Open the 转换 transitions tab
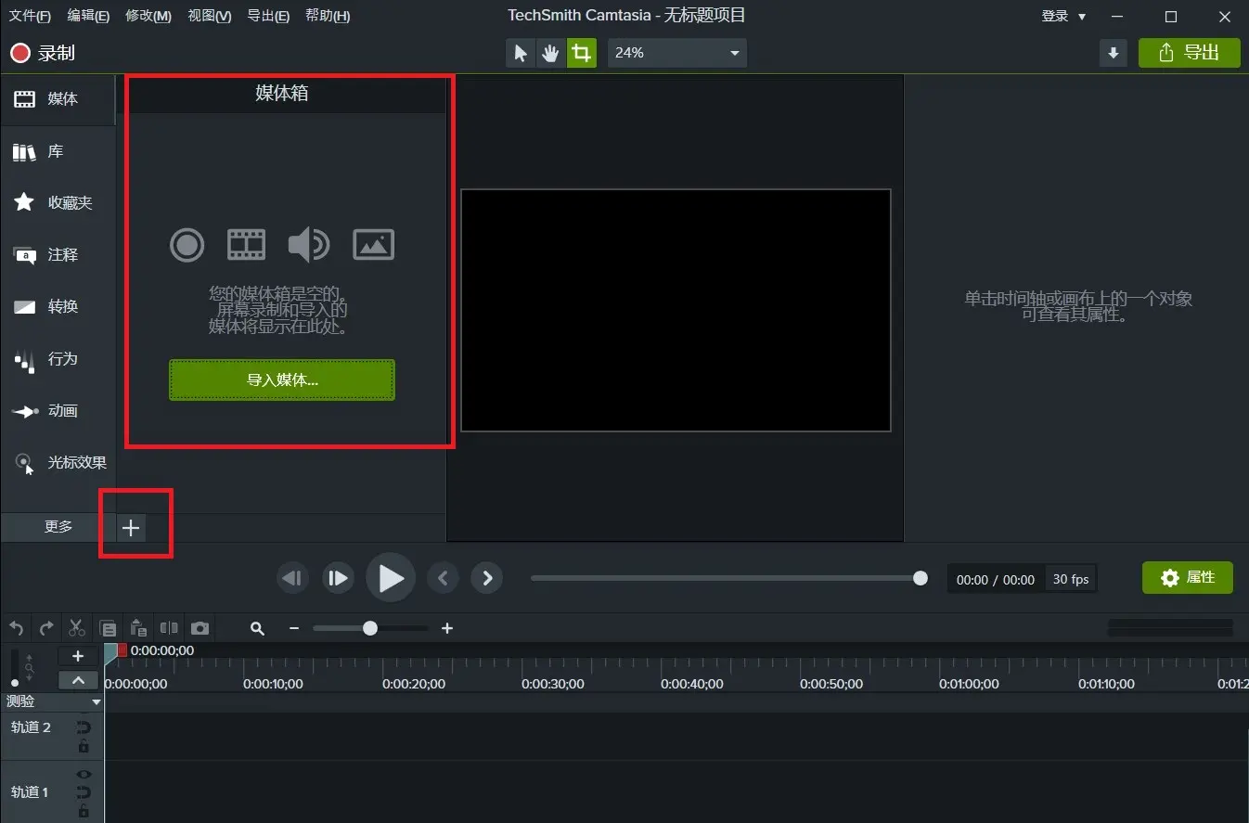The width and height of the screenshot is (1249, 823). click(58, 306)
